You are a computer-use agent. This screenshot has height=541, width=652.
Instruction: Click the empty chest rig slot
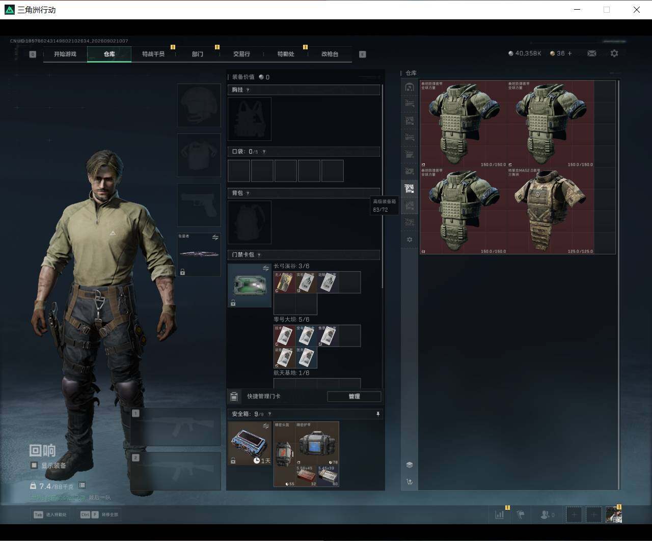click(250, 119)
